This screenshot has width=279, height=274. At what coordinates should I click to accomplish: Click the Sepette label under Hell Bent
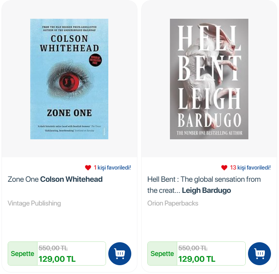(162, 254)
